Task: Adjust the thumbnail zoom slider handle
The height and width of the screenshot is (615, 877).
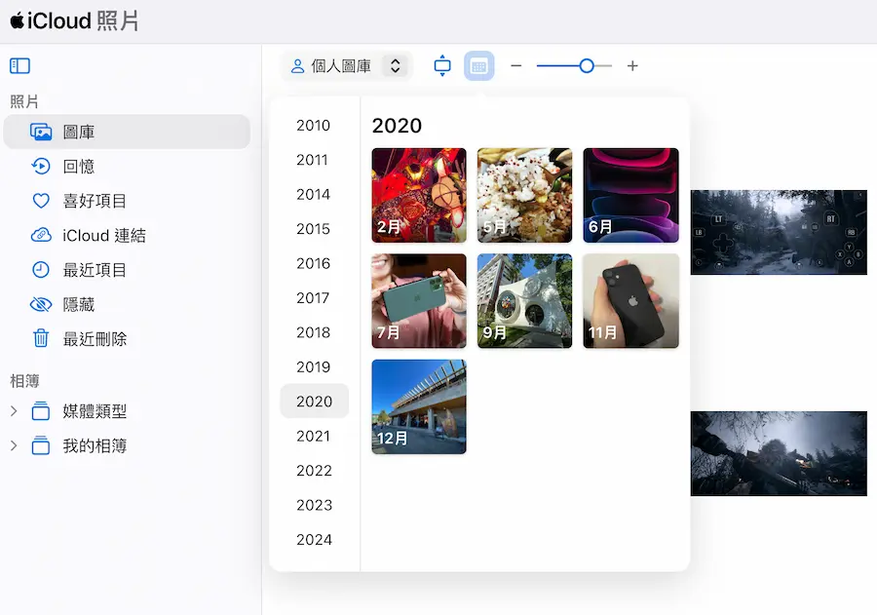Action: tap(587, 66)
